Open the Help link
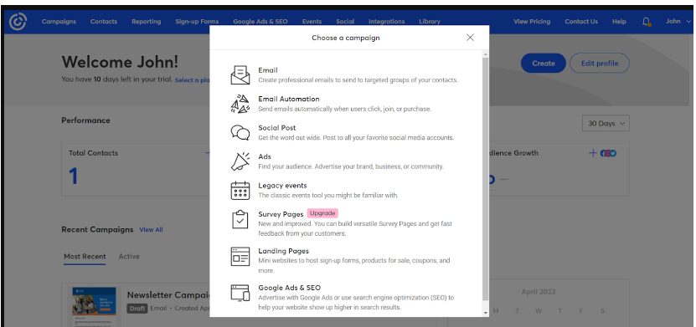 tap(619, 21)
